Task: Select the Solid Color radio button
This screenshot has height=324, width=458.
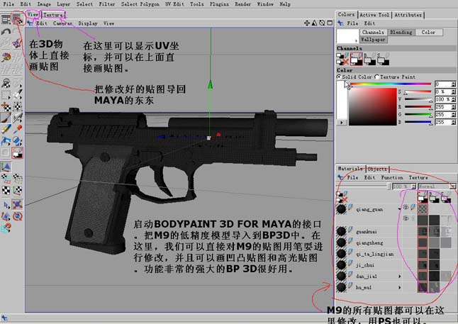Action: click(339, 77)
